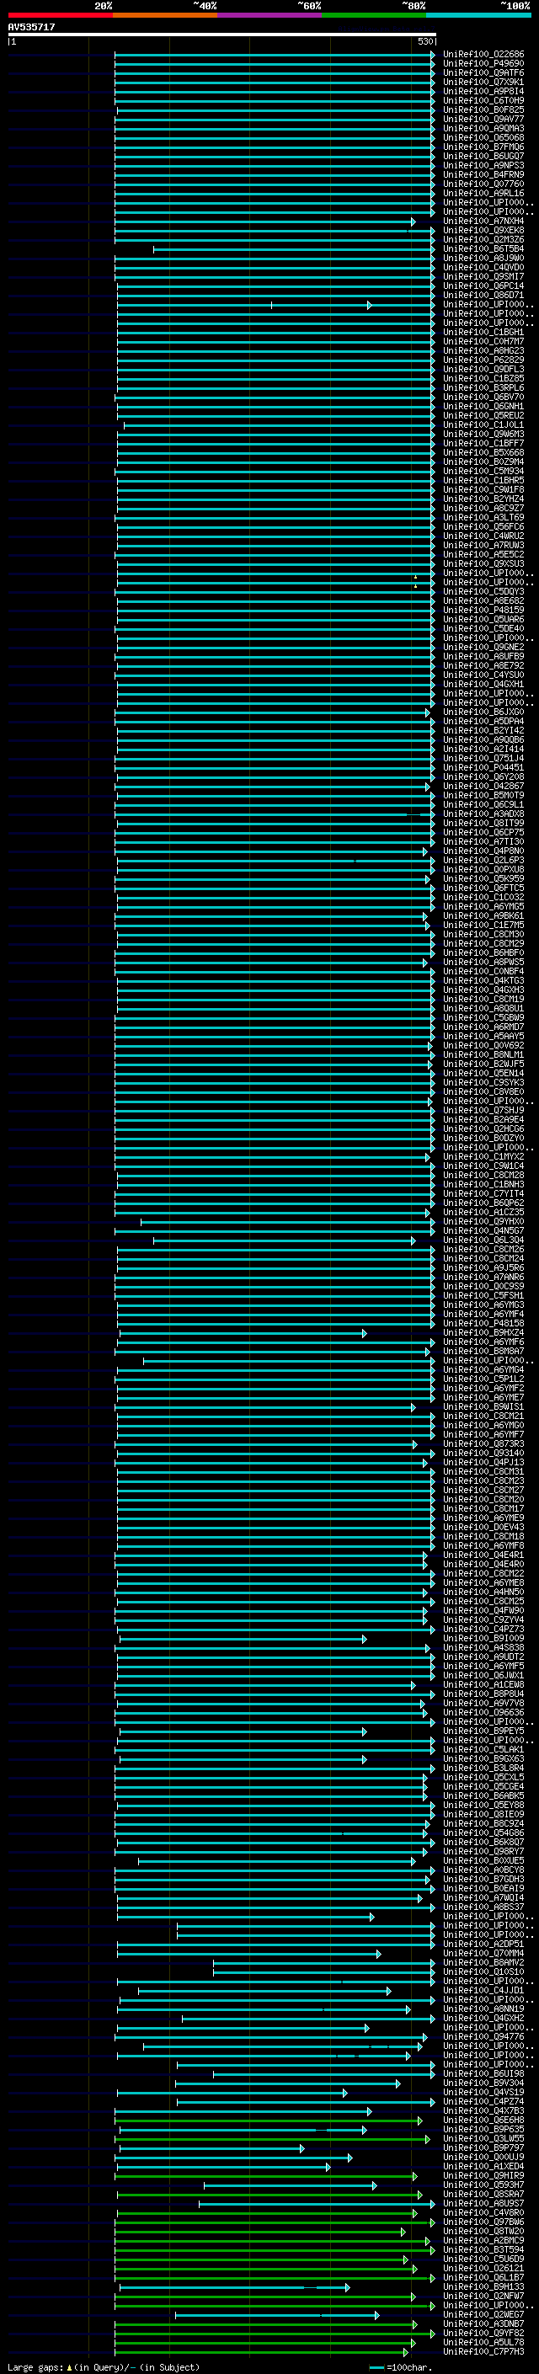Viewport: 539px width, 2374px height.
Task: Select the UniRef100_B7FMQ6 label
Action: tap(483, 147)
